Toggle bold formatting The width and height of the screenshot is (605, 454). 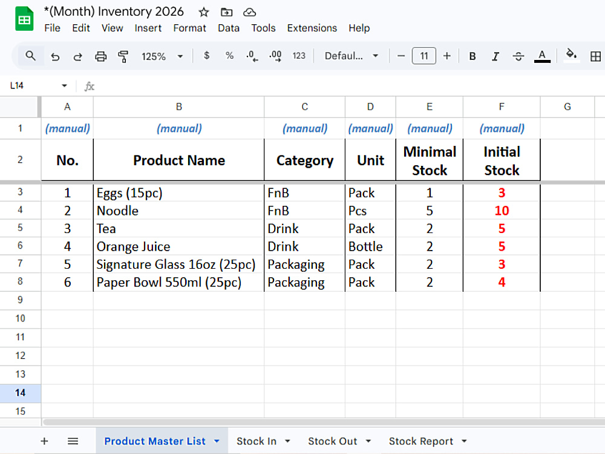[473, 56]
